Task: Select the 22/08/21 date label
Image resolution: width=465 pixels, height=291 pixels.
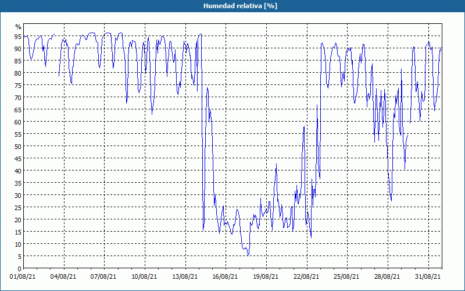Action: click(x=306, y=277)
